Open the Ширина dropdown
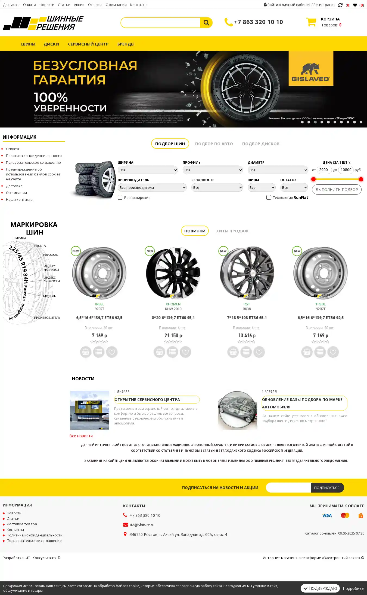Image resolution: width=367 pixels, height=595 pixels. pos(148,170)
